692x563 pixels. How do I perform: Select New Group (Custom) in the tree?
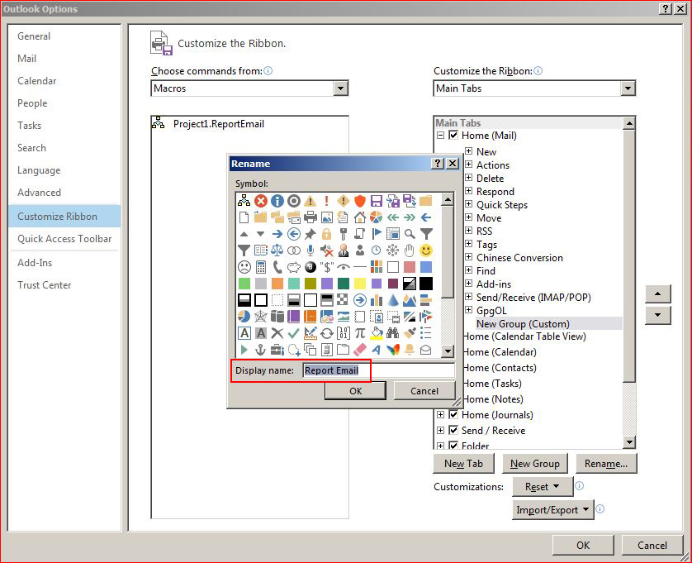coord(523,323)
